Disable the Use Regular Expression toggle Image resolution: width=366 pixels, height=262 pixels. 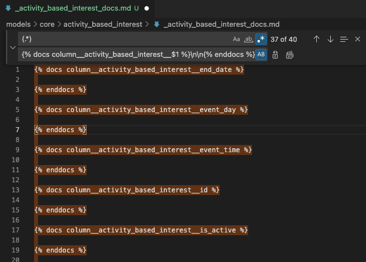pos(261,39)
